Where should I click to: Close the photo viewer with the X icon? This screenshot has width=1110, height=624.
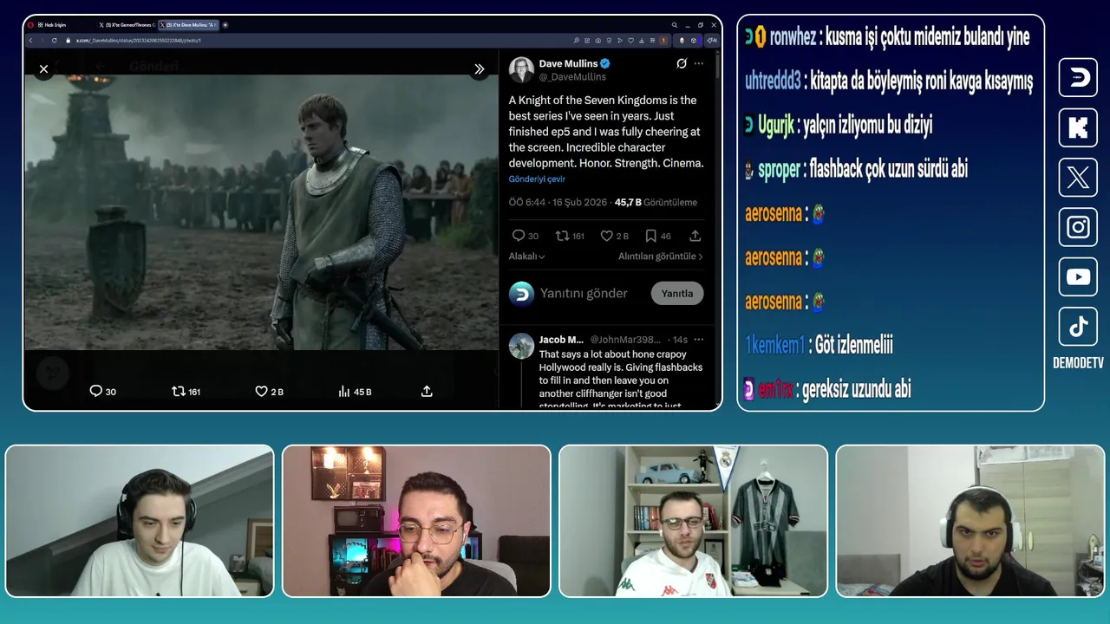pos(43,69)
